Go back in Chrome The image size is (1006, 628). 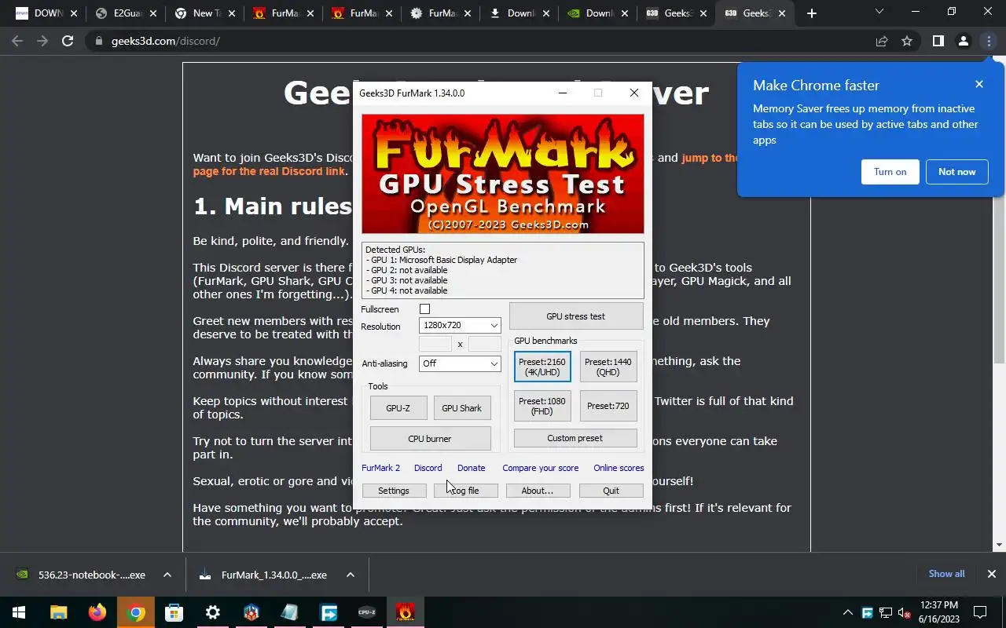click(17, 41)
